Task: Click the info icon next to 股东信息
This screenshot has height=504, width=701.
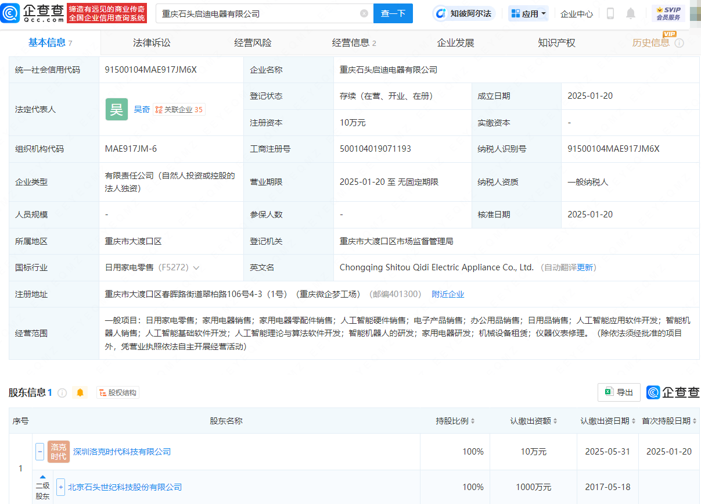Action: pyautogui.click(x=62, y=392)
